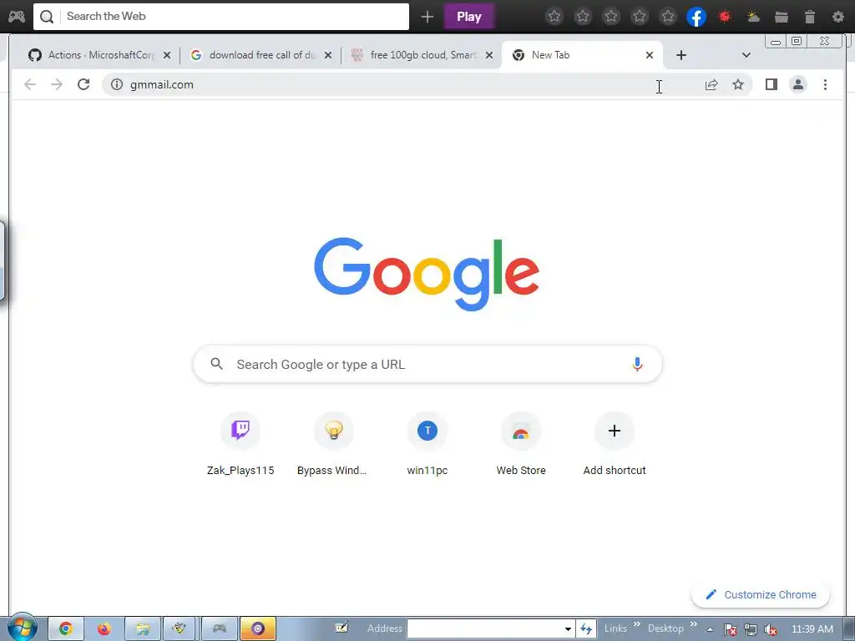Click the Google logo

(x=427, y=274)
